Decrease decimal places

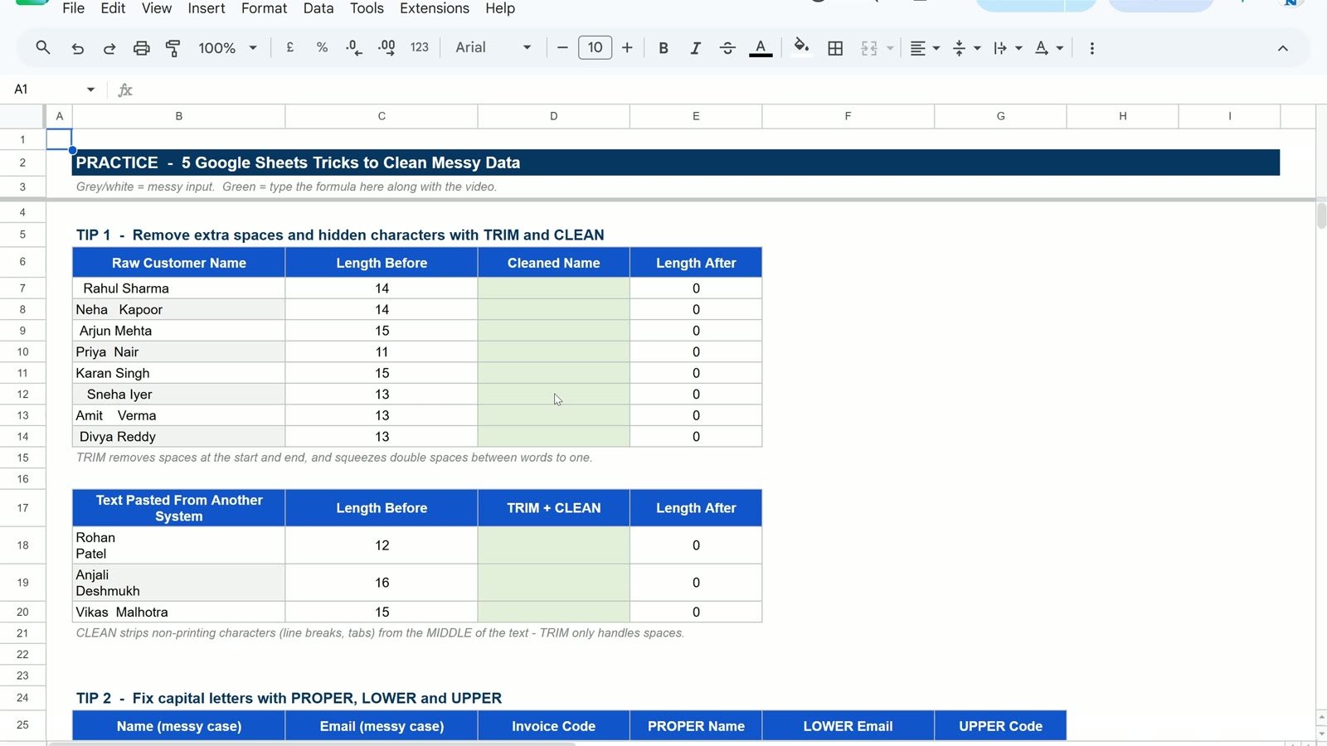click(x=354, y=48)
